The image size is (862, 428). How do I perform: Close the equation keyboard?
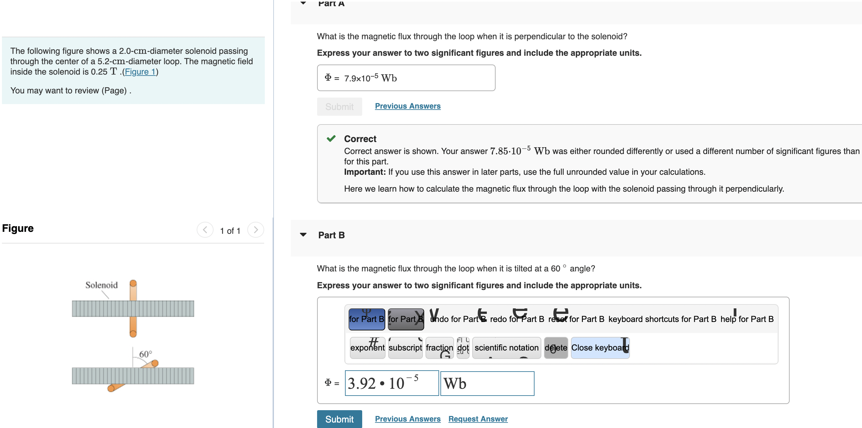click(599, 347)
